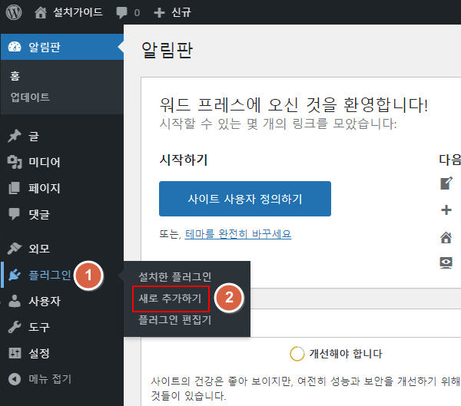This screenshot has width=461, height=406.
Task: Click the pin icon next to 글
Action: pyautogui.click(x=15, y=136)
